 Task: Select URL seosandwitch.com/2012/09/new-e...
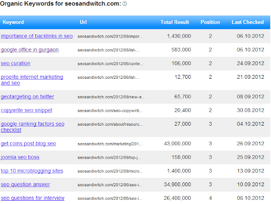(111, 97)
